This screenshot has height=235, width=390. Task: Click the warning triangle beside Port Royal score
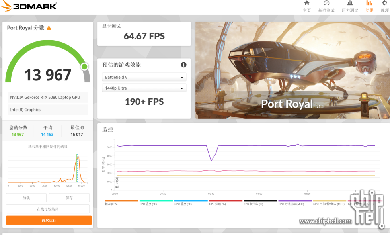tap(49, 28)
